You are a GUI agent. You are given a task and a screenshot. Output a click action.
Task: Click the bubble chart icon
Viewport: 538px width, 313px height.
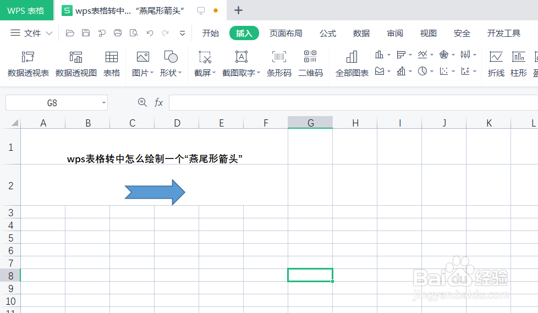465,71
